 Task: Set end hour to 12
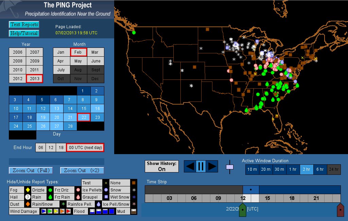click(x=51, y=148)
